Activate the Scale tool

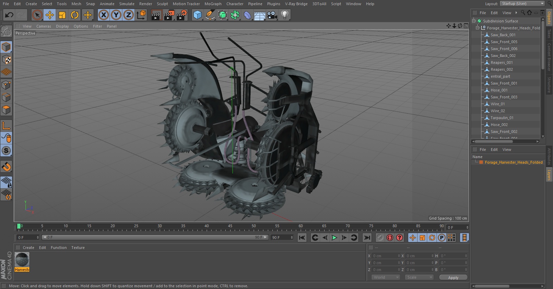coord(62,15)
